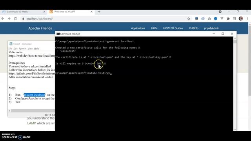
Task: Open a new Chrome tab
Action: (x=99, y=12)
